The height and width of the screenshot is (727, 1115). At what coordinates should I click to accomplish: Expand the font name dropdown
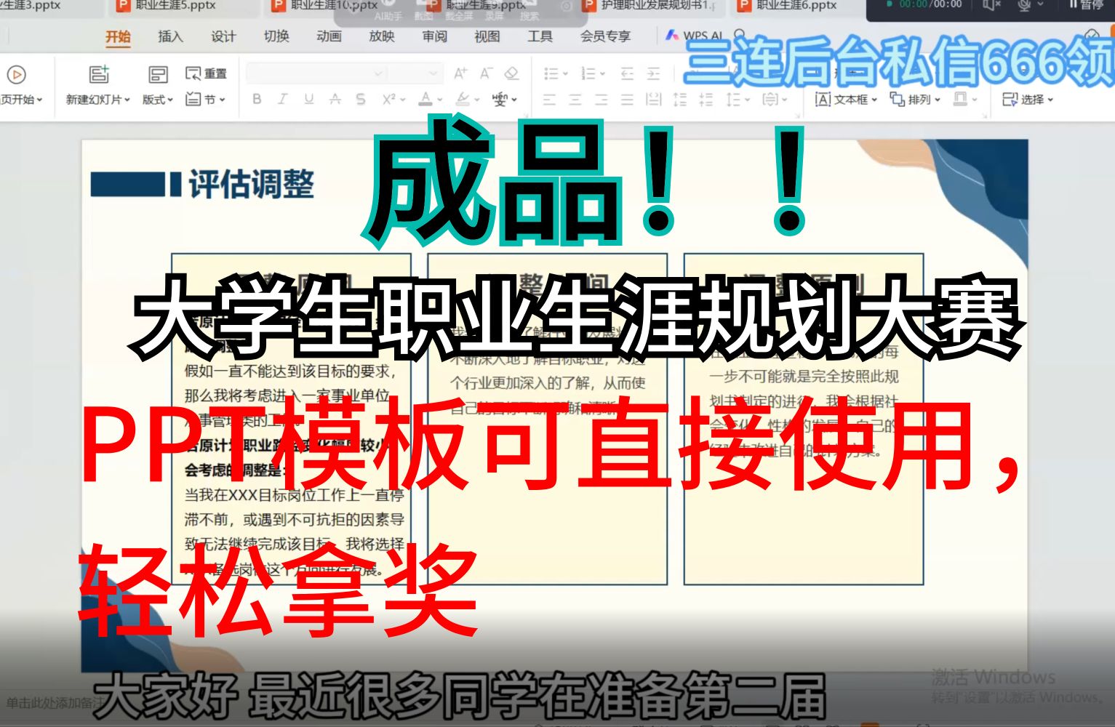point(378,73)
